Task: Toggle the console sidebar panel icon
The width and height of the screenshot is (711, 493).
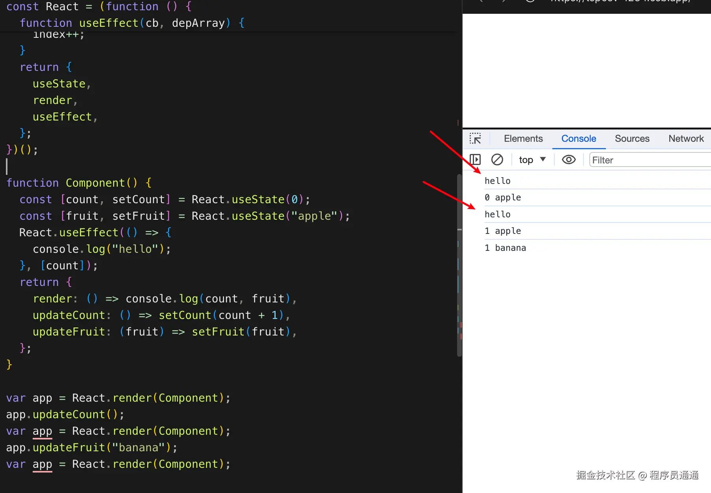Action: pyautogui.click(x=475, y=159)
